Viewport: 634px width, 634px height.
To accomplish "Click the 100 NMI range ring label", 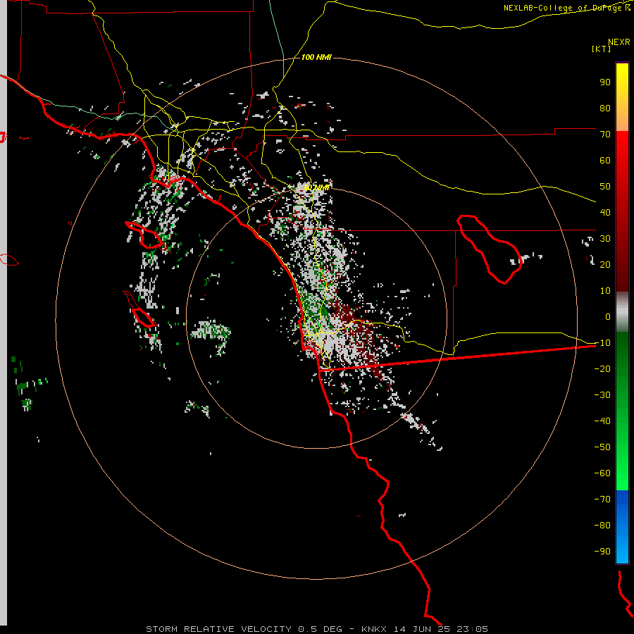I will coord(316,58).
